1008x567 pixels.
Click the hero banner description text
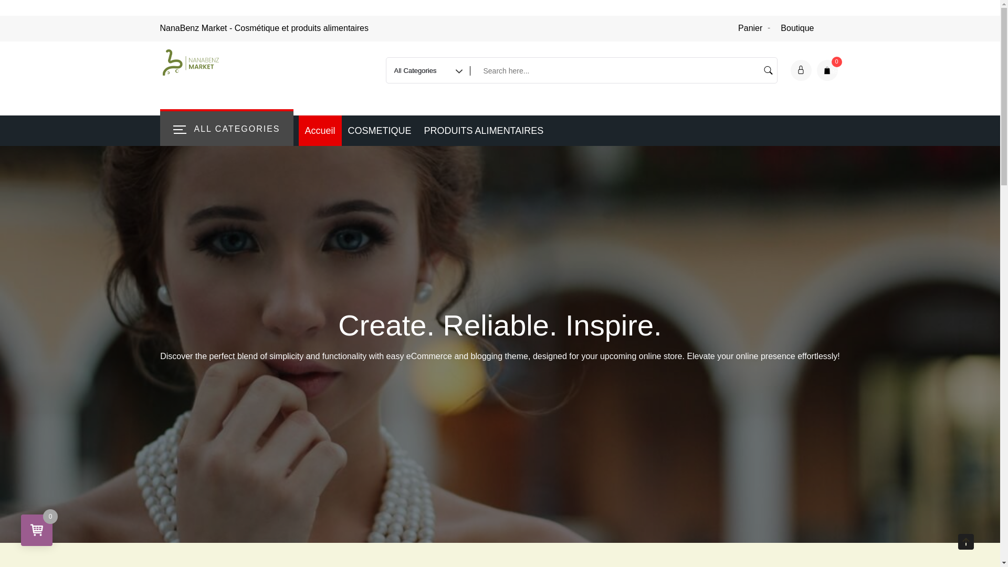coord(500,356)
